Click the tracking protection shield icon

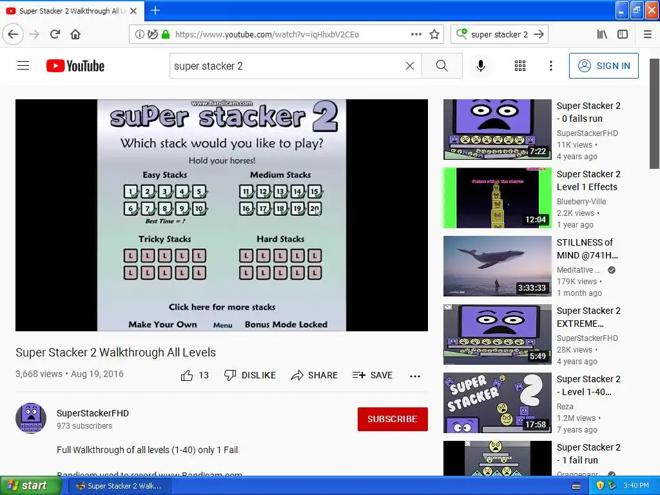click(x=152, y=35)
